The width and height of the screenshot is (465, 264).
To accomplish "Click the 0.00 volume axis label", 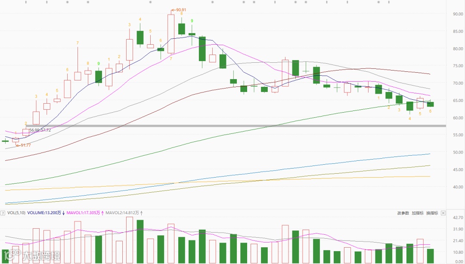I will pos(459,261).
